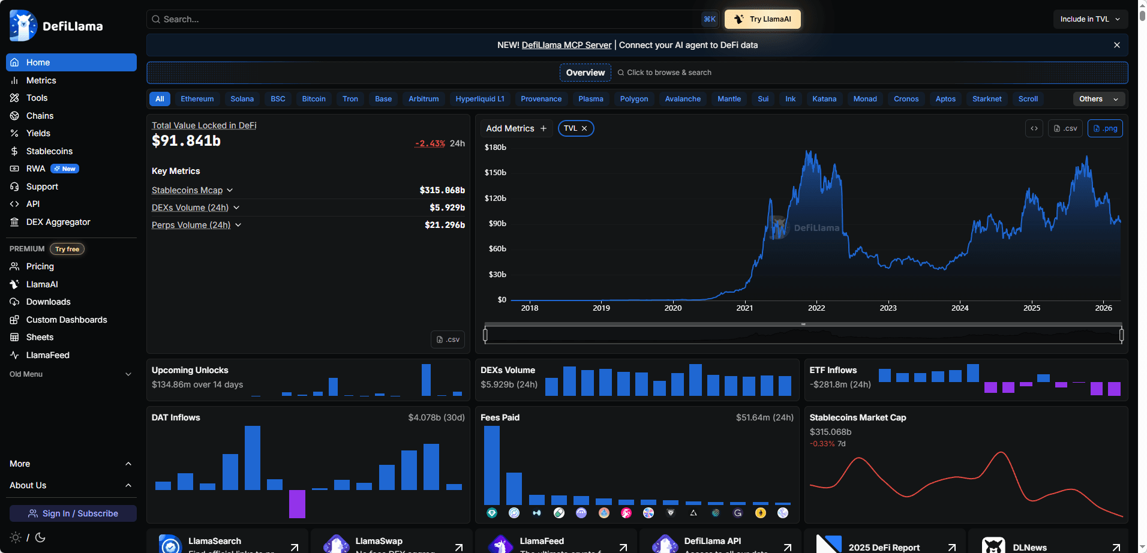Click the chart range slider left handle
1147x553 pixels.
click(485, 335)
